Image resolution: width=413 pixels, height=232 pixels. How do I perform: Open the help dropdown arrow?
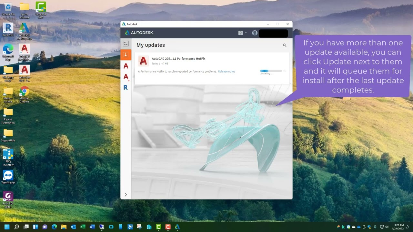pos(246,33)
